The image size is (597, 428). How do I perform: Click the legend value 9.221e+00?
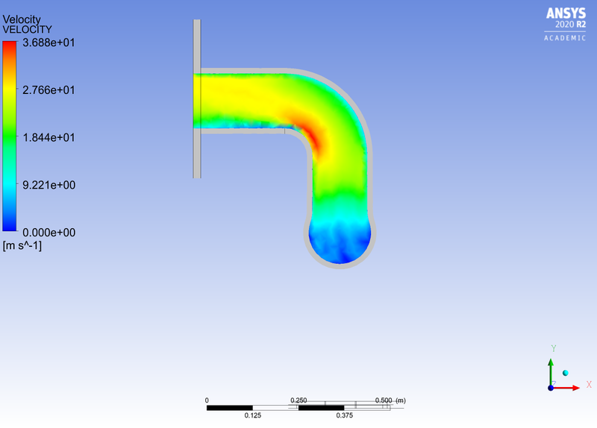[49, 185]
